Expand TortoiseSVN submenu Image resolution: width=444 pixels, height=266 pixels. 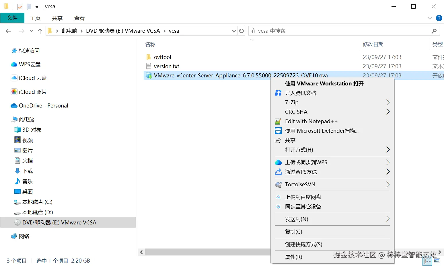(x=332, y=185)
